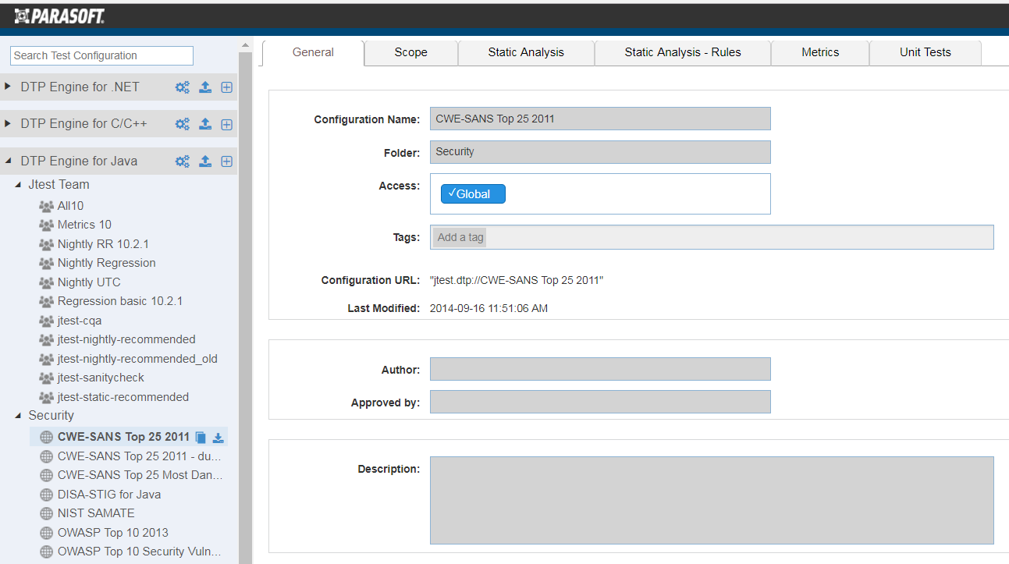Select OWASP Top 10 Security Vuln... configuration
This screenshot has height=564, width=1009.
point(139,552)
